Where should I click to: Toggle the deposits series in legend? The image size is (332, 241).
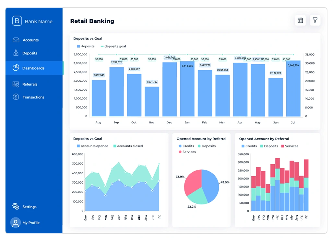click(x=86, y=46)
